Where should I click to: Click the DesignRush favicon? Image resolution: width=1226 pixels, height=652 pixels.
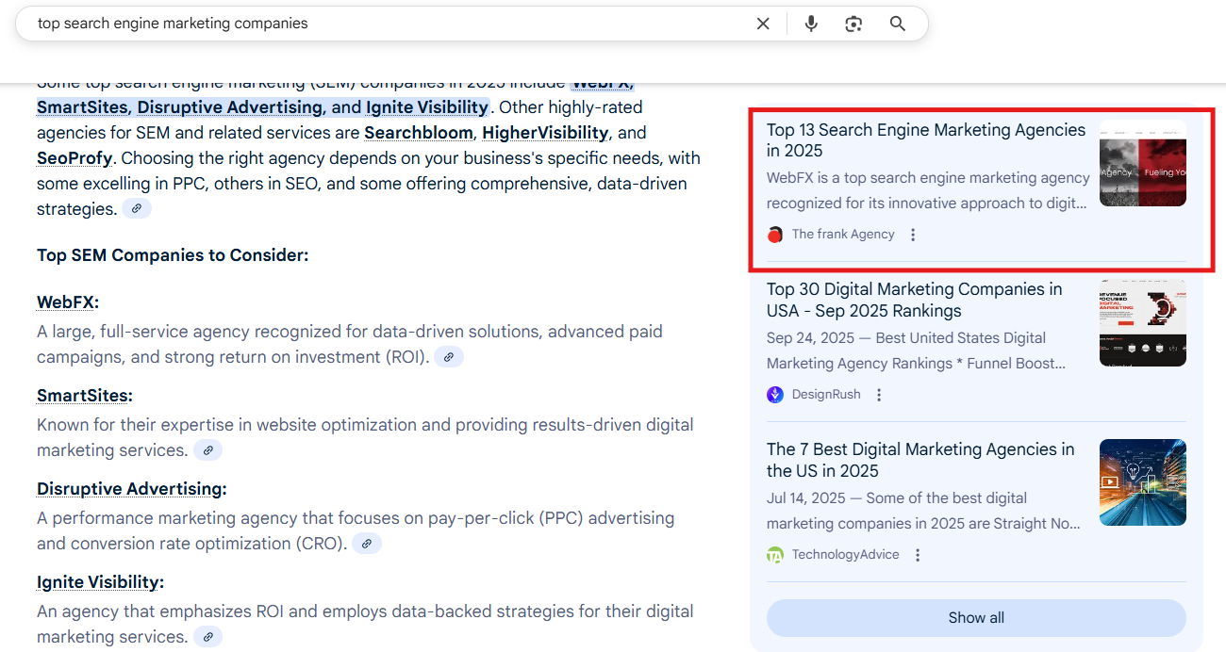[774, 394]
